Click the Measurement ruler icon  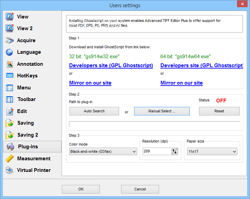coord(10,159)
